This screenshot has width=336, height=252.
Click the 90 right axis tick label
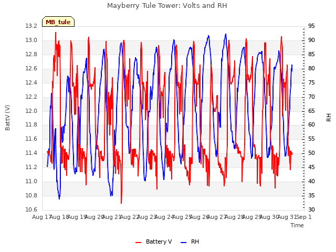click(311, 40)
